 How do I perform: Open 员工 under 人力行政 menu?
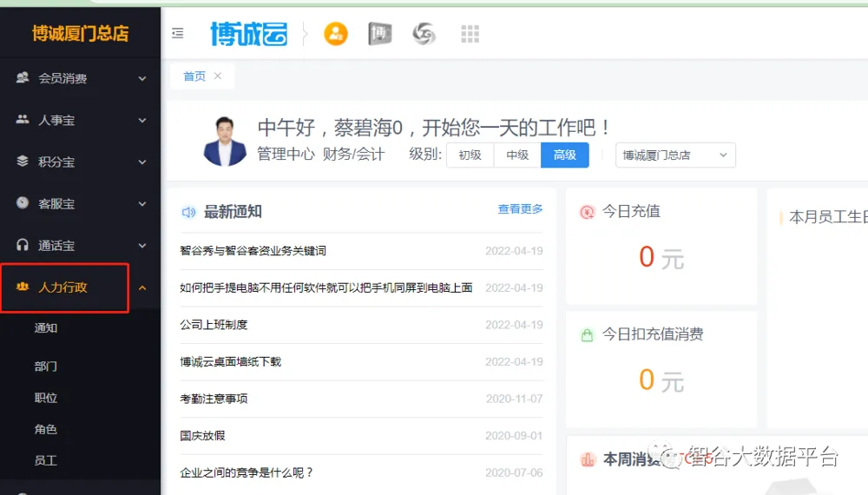pyautogui.click(x=46, y=461)
